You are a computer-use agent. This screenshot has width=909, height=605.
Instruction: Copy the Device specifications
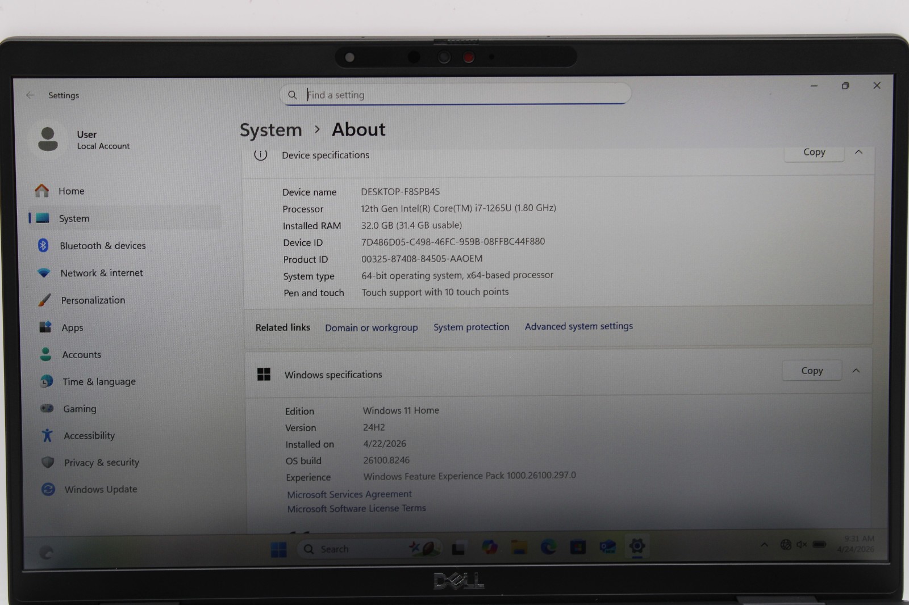[814, 152]
